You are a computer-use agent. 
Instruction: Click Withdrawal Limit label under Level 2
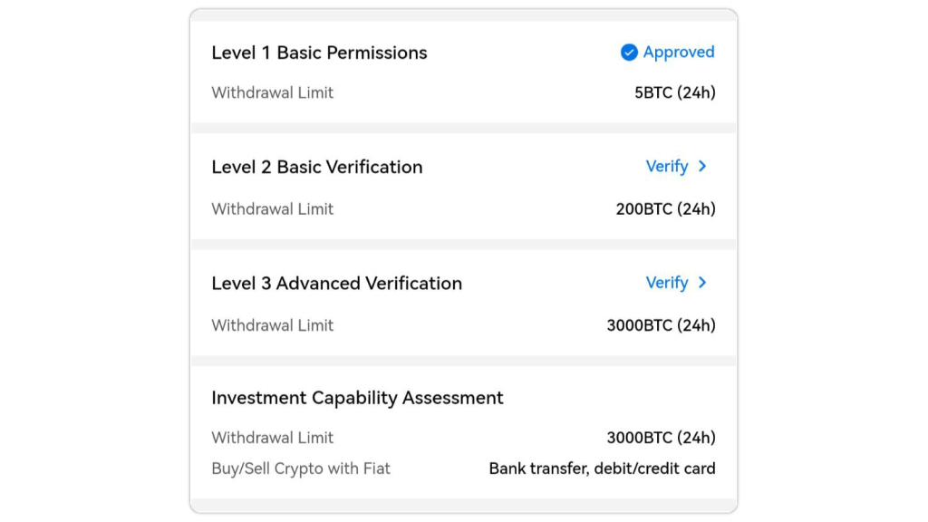pos(272,208)
